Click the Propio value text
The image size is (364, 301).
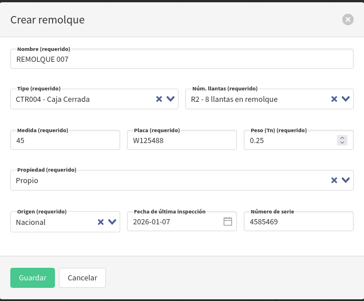[x=27, y=181]
